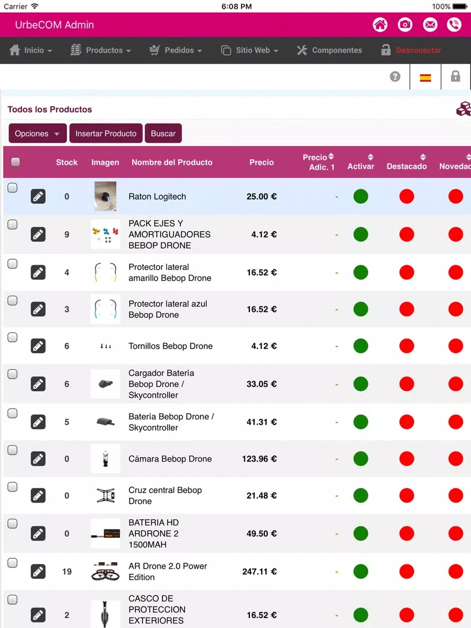The height and width of the screenshot is (628, 471).
Task: Check the Raton Logitech row checkbox
Action: coord(12,187)
